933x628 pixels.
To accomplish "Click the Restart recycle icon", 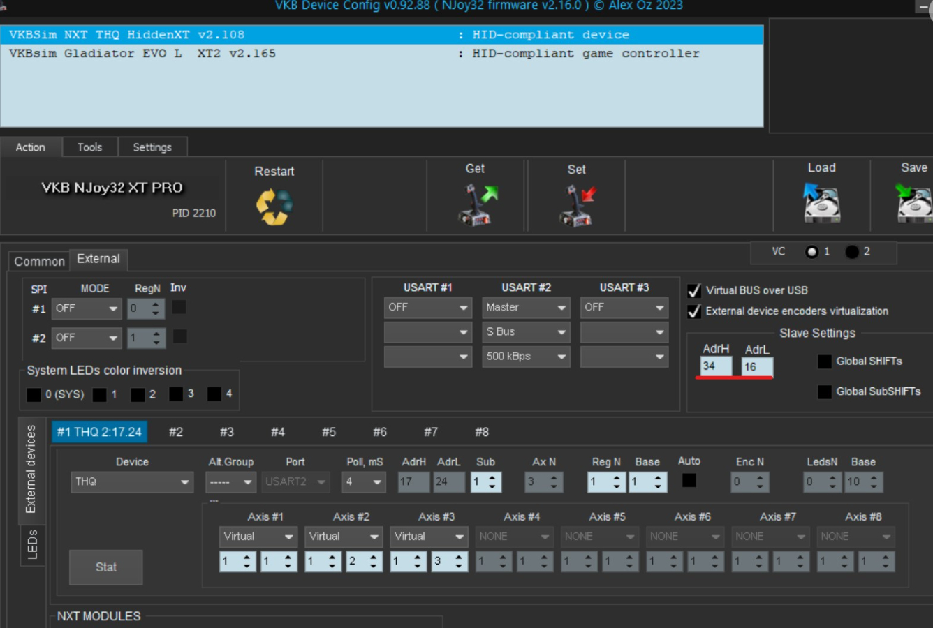I will pyautogui.click(x=274, y=207).
